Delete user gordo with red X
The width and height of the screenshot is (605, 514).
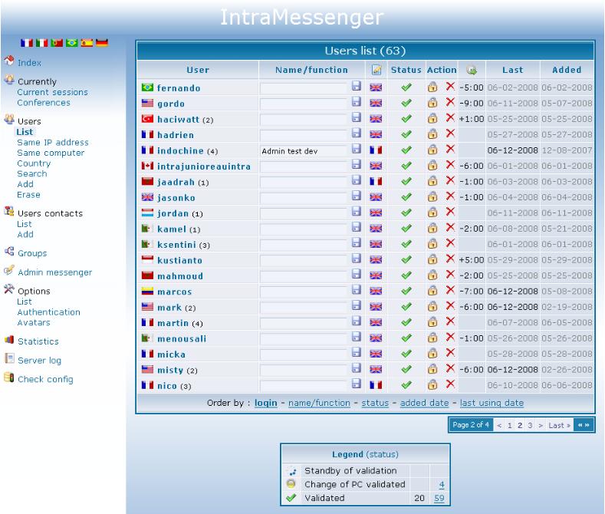point(450,102)
